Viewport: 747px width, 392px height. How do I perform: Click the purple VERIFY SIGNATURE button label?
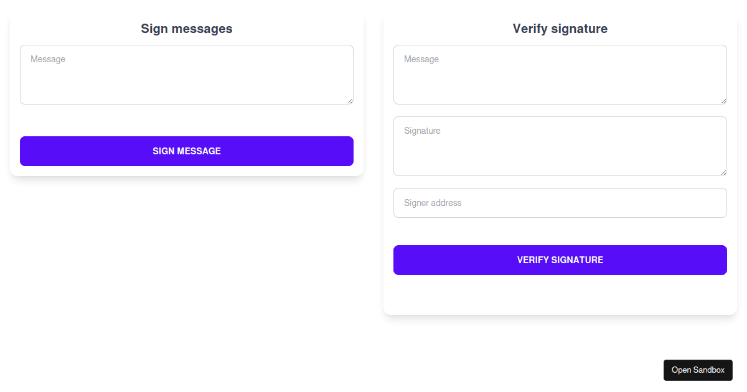coord(560,259)
